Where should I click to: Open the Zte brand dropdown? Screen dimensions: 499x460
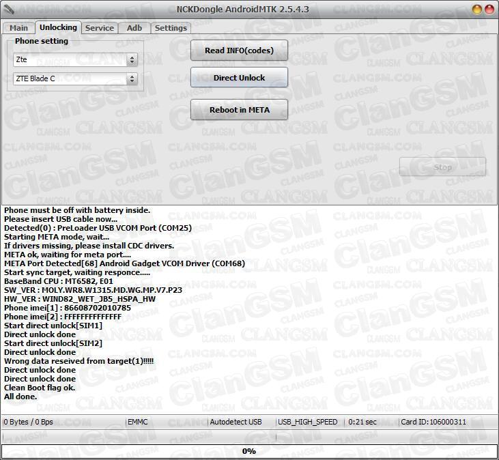click(x=75, y=59)
